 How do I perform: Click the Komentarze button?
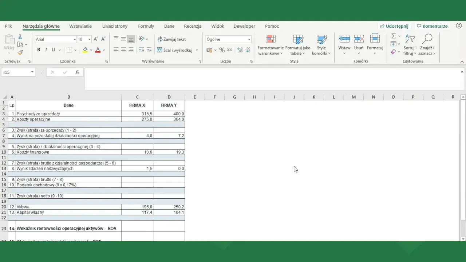[432, 26]
